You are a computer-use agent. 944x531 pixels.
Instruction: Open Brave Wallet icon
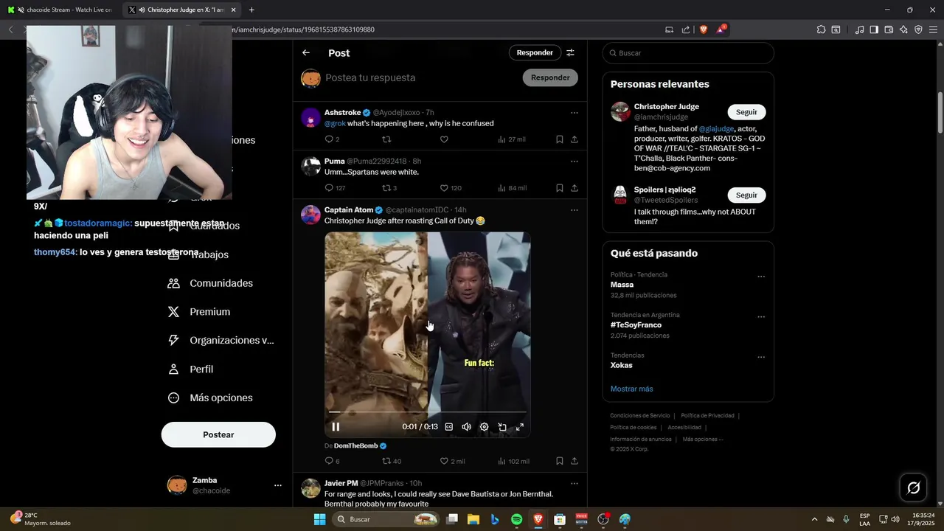[889, 29]
